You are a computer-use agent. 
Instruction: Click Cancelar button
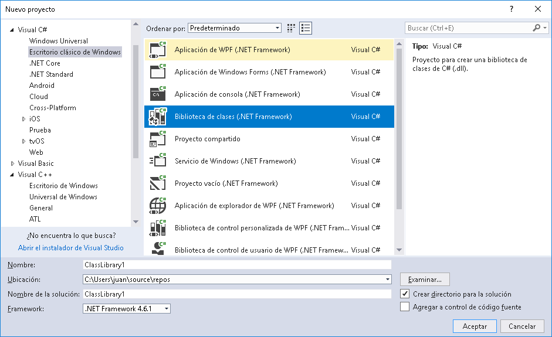tap(522, 326)
